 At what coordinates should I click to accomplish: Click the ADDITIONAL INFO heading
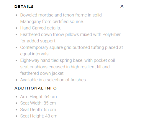tap(36, 88)
